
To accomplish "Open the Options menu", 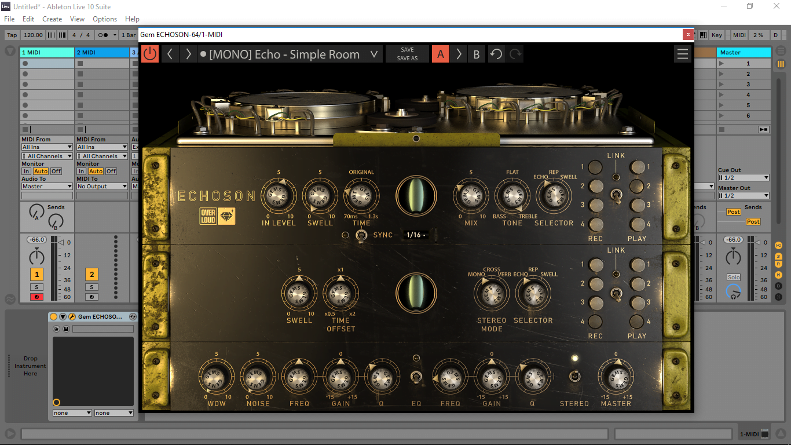I will 105,19.
